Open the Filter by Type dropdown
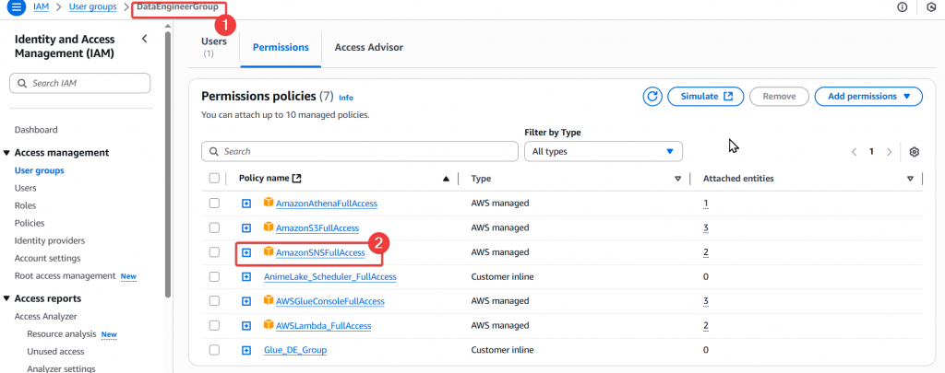Image resolution: width=945 pixels, height=373 pixels. (603, 151)
